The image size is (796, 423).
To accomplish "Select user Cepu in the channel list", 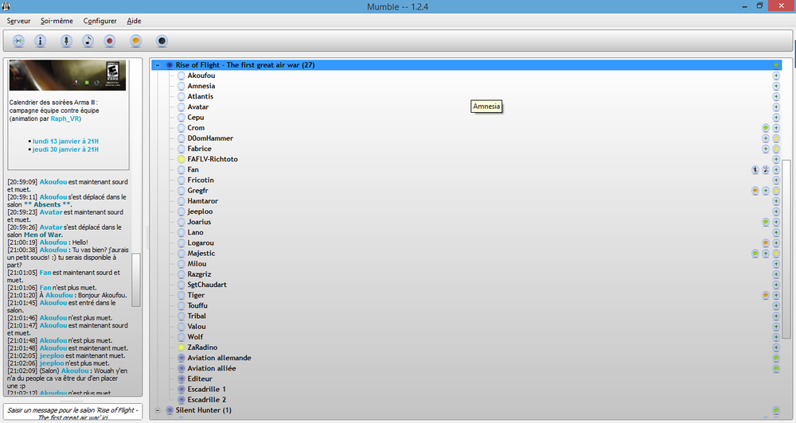I will pos(196,117).
